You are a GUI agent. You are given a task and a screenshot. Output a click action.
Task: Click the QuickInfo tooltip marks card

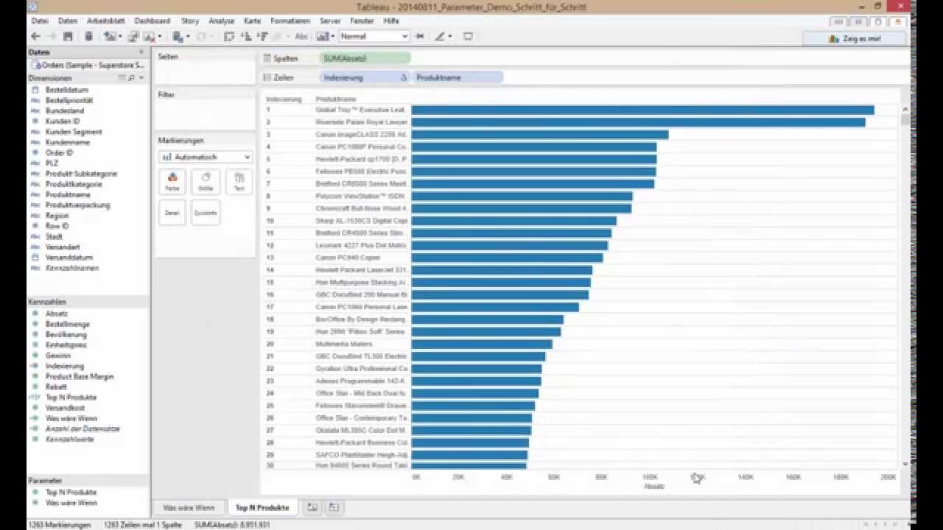point(206,213)
